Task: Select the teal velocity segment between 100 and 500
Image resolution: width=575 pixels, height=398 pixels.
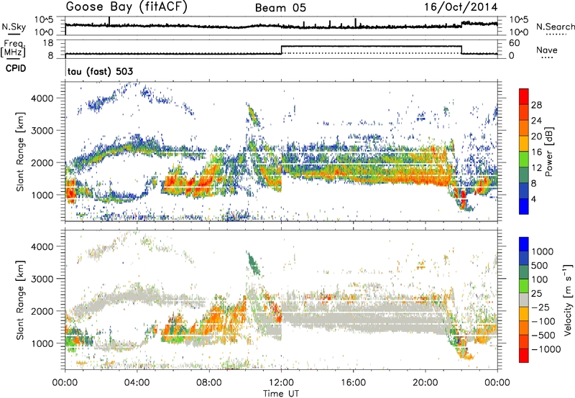Action: [x=524, y=272]
